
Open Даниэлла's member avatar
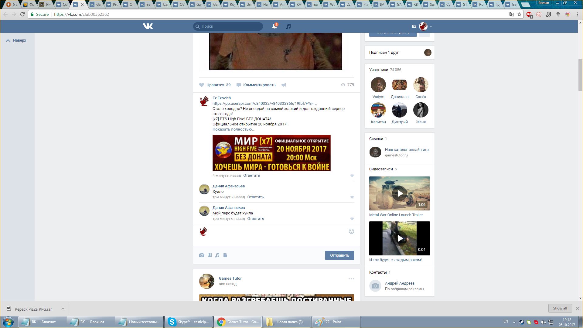pyautogui.click(x=400, y=85)
